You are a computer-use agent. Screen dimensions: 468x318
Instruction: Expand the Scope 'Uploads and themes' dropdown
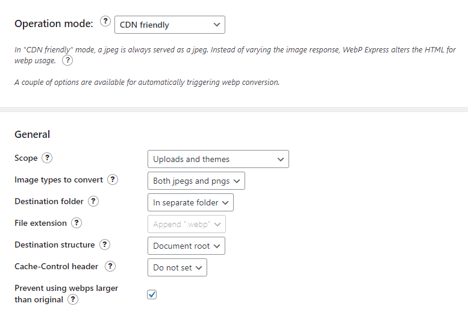click(218, 159)
